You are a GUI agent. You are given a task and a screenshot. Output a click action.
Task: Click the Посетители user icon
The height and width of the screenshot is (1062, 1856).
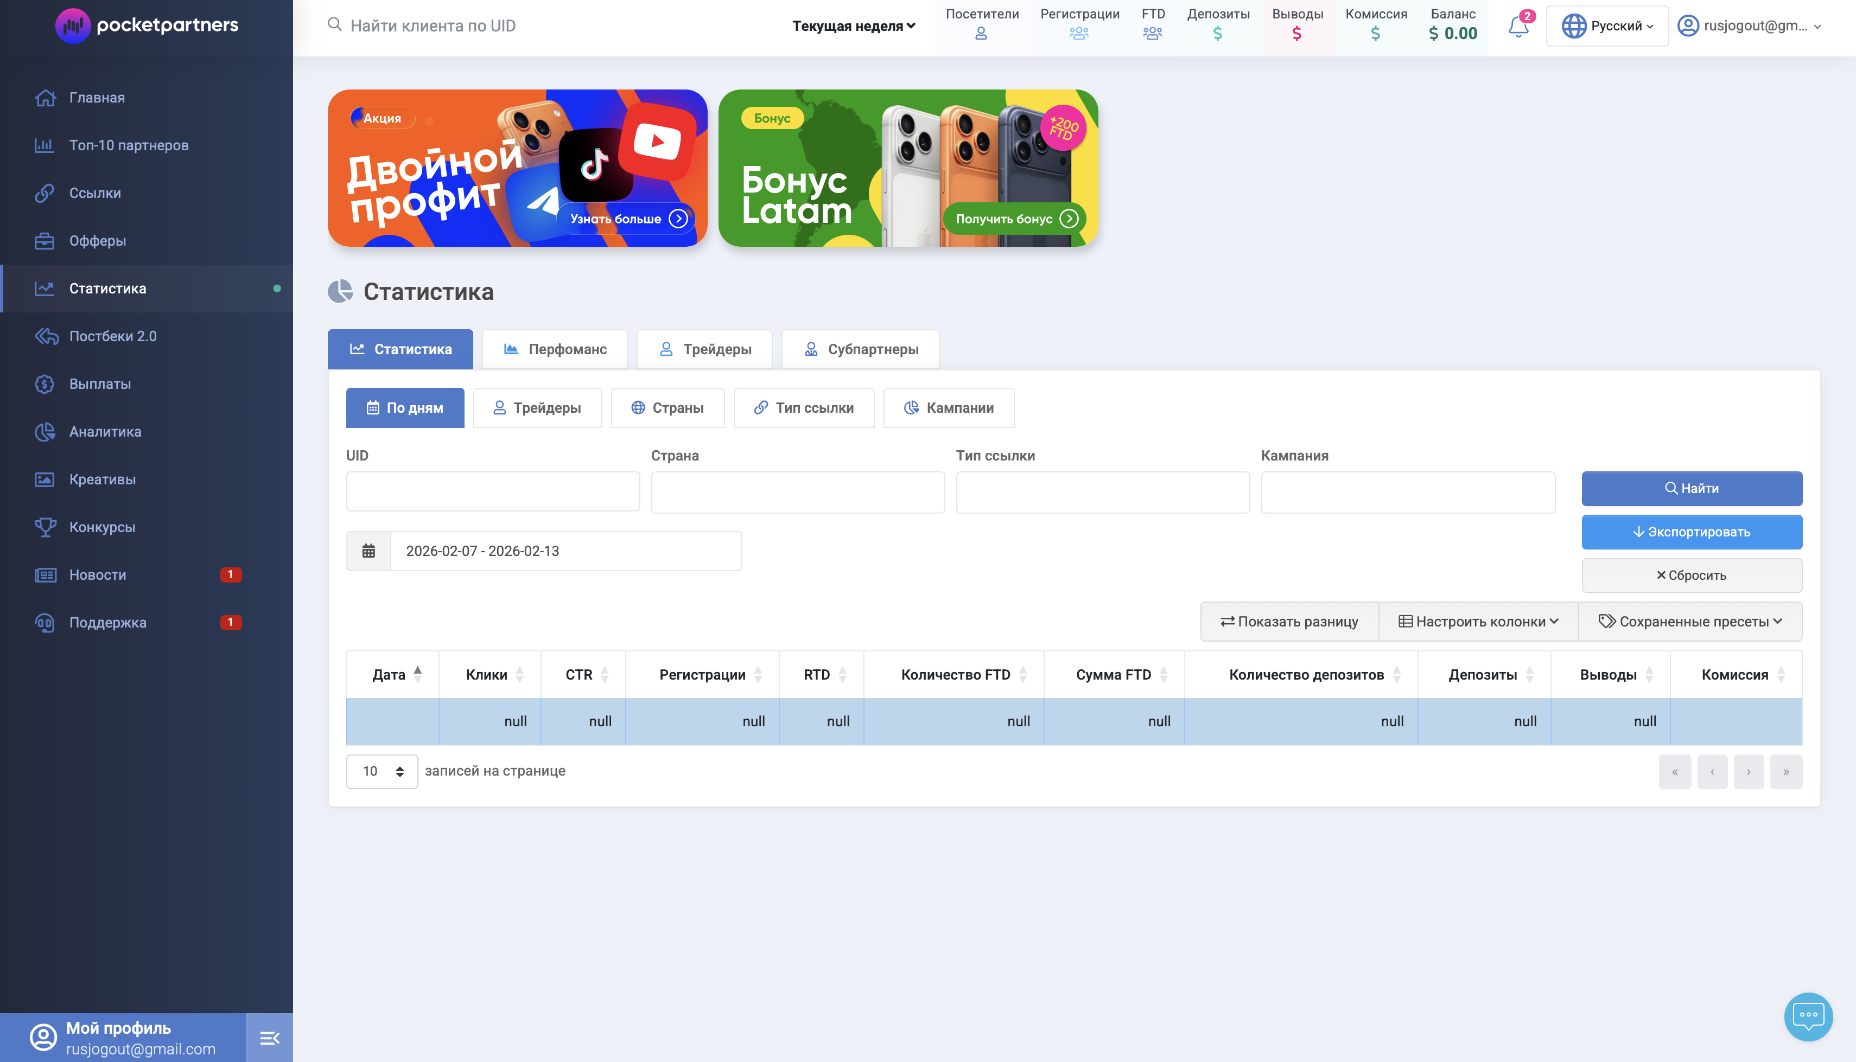tap(981, 34)
